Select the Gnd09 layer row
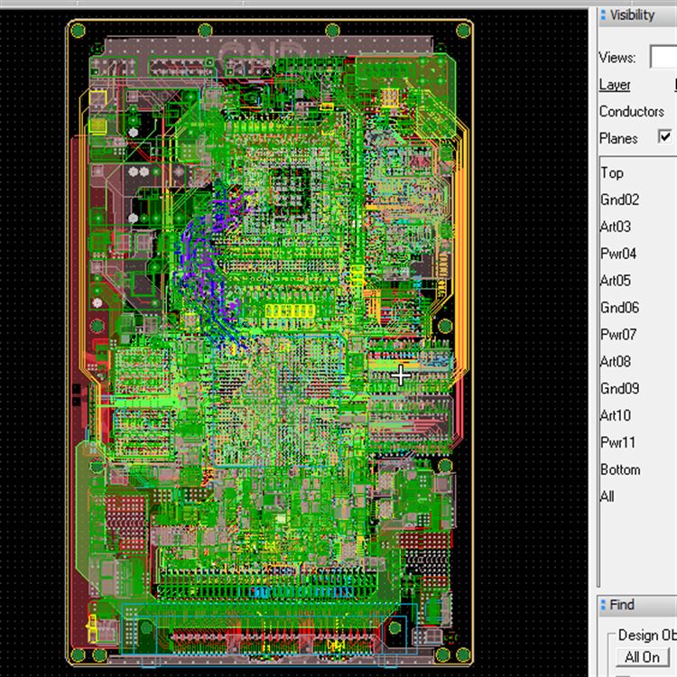This screenshot has height=677, width=677. click(x=619, y=389)
